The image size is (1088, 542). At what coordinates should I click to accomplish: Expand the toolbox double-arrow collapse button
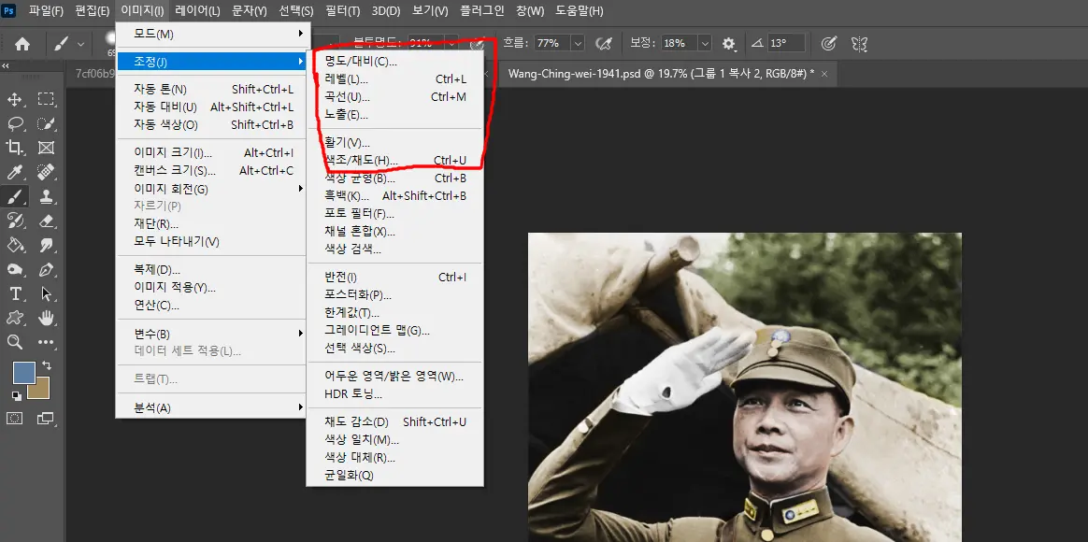[x=6, y=66]
